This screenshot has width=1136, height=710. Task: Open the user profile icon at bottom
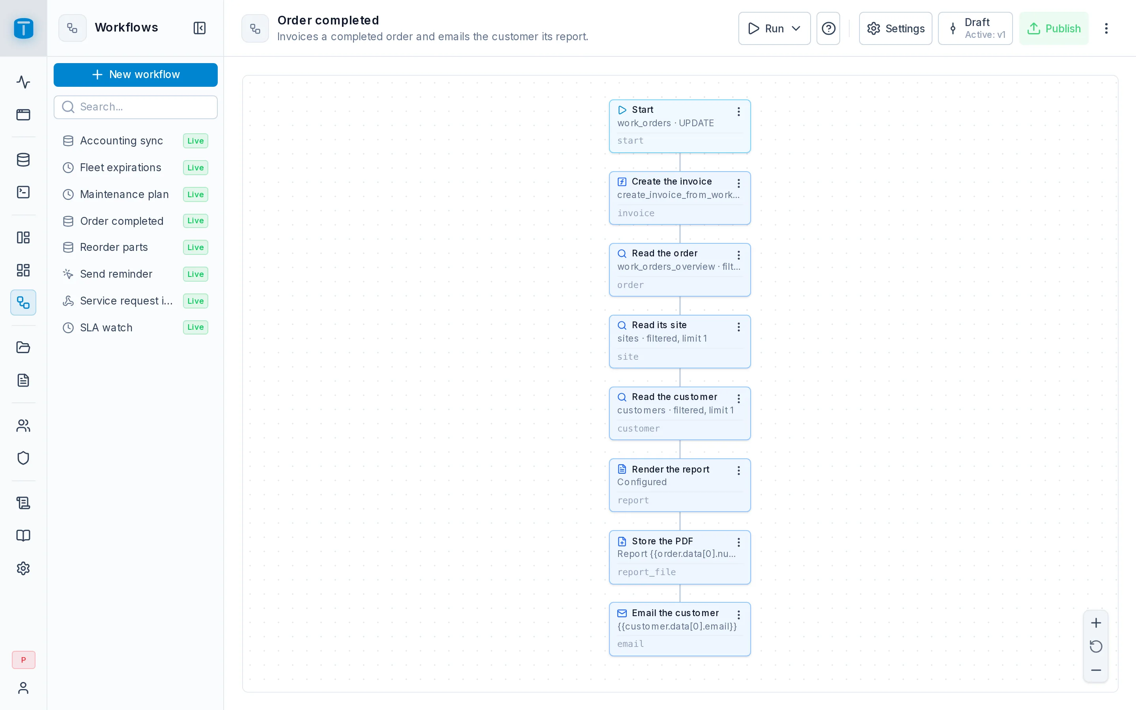point(23,688)
